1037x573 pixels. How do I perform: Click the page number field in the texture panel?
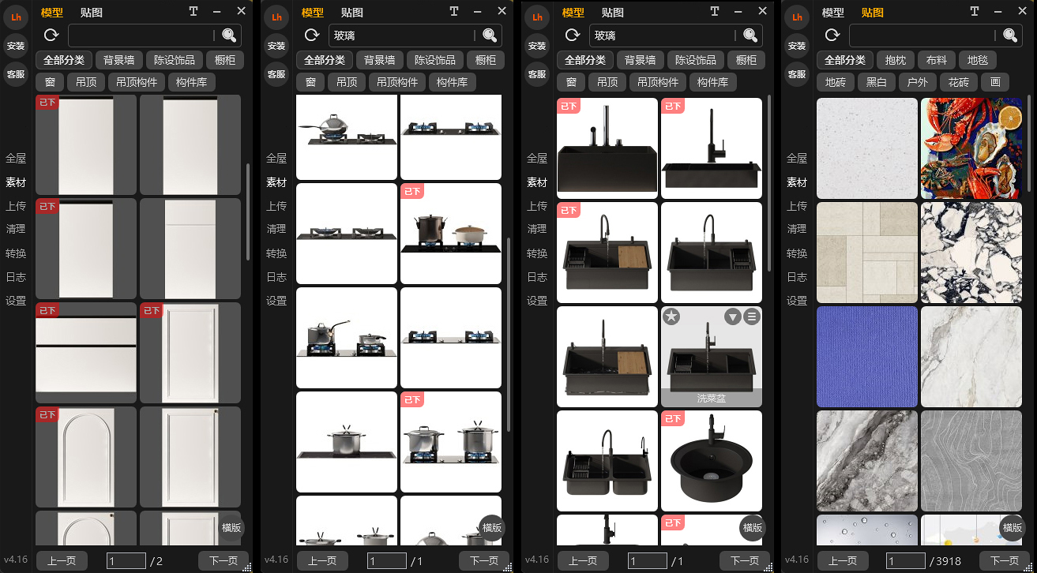pyautogui.click(x=907, y=561)
